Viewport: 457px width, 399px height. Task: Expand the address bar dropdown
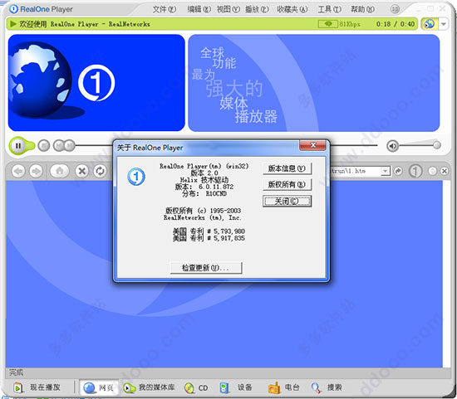click(385, 171)
